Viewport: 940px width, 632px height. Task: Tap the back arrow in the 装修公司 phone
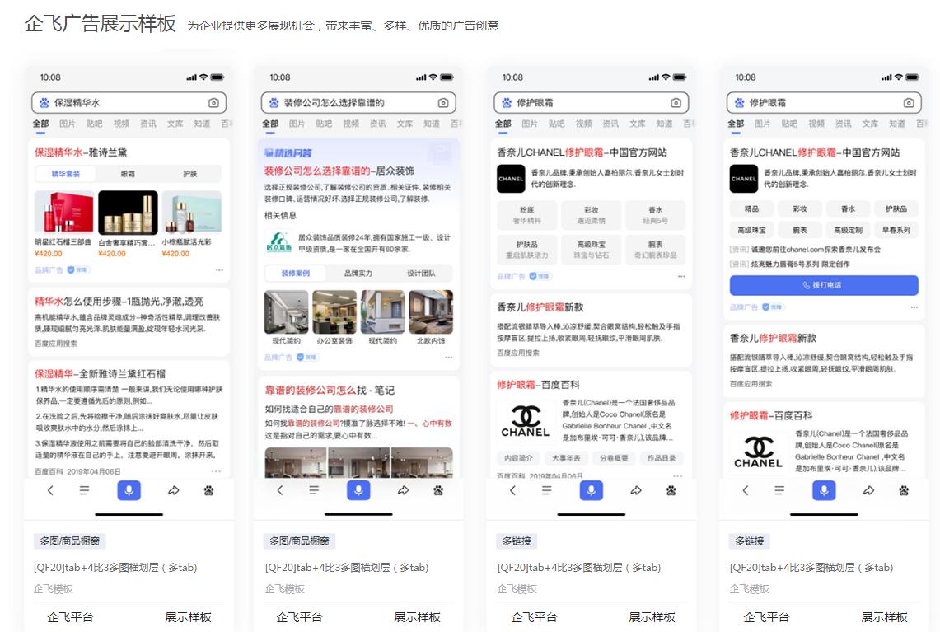280,490
